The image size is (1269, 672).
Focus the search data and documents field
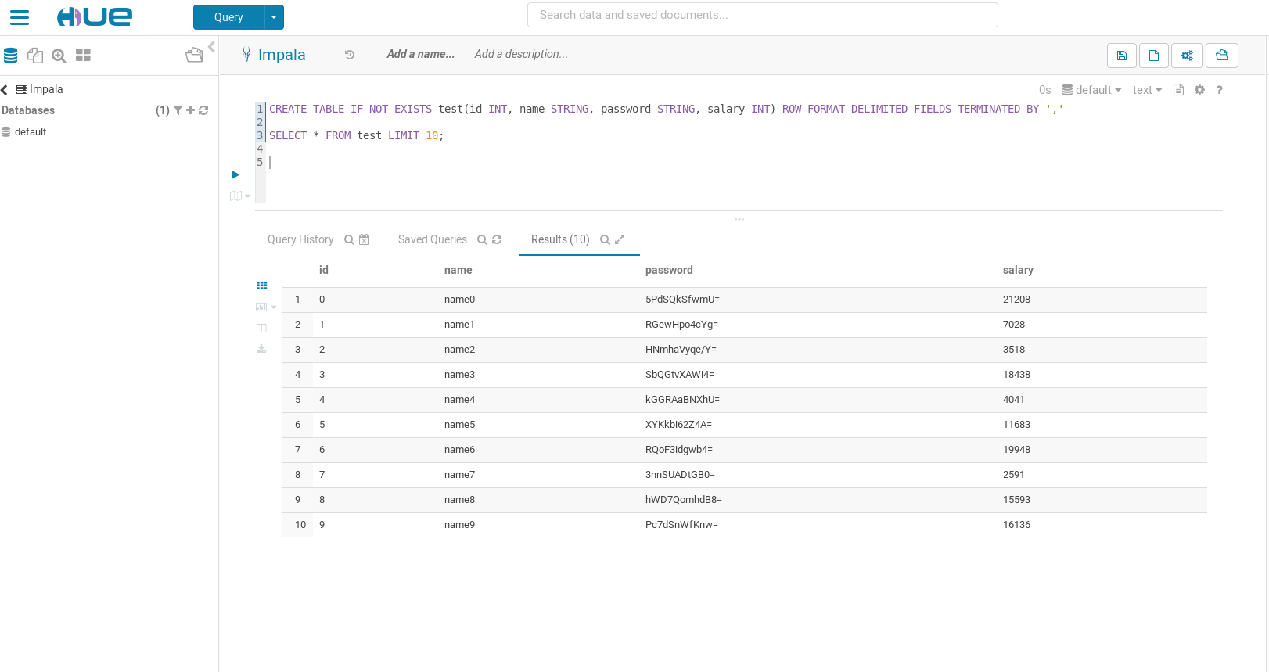click(x=763, y=15)
